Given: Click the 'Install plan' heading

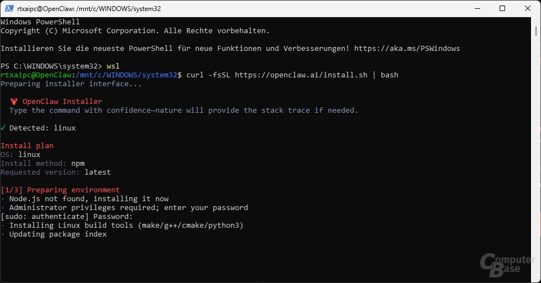Looking at the screenshot, I should [x=27, y=145].
